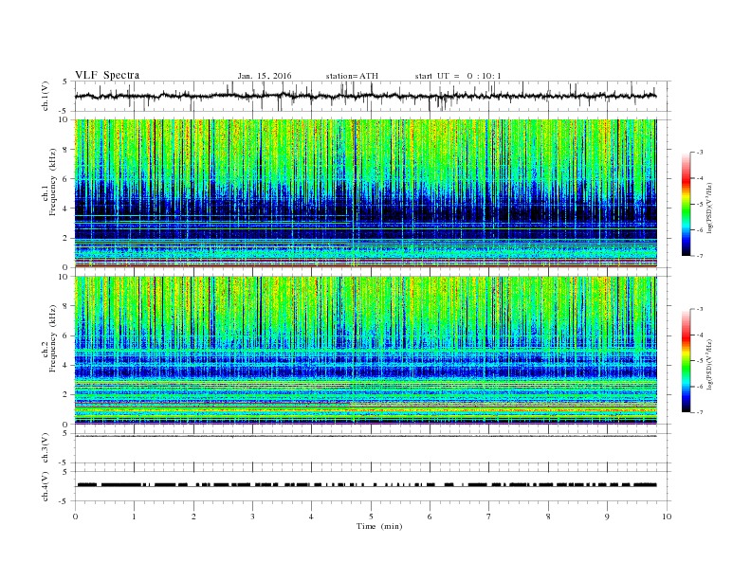Image resolution: width=751 pixels, height=580 pixels.
Task: Click the ch.1 spectrogram color scale bar
Action: 686,205
